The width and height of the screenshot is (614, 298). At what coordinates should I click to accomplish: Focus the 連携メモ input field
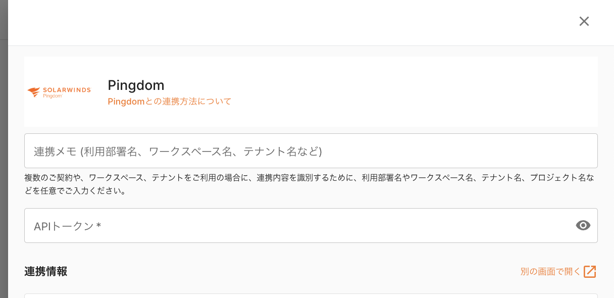(x=311, y=151)
